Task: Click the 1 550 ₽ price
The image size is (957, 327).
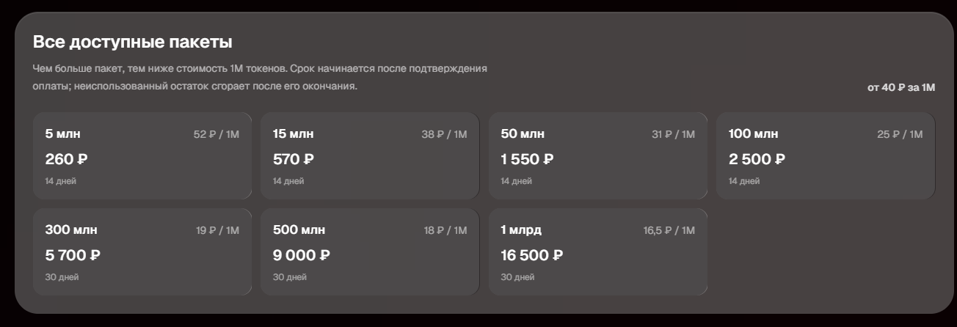Action: coord(527,159)
